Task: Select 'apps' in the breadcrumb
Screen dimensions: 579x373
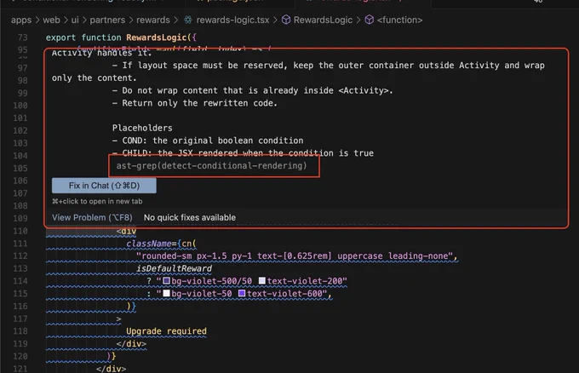Action: coord(21,20)
